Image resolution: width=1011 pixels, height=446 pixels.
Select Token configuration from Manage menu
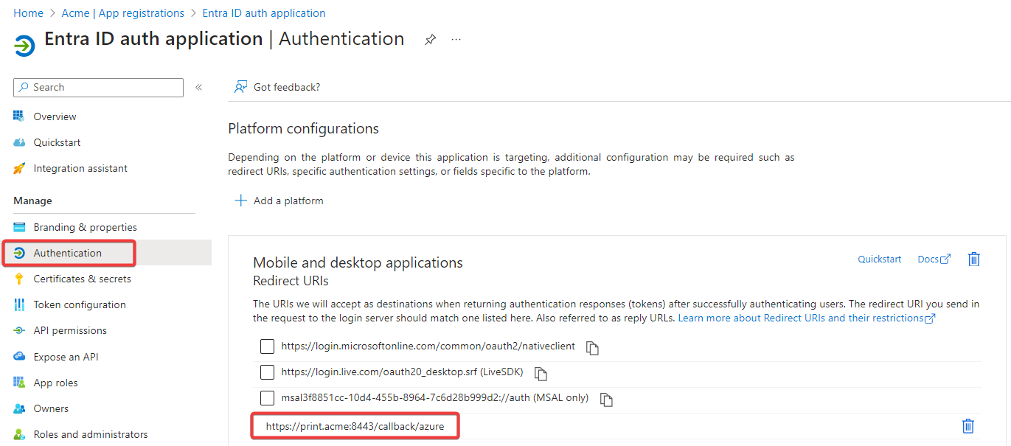coord(80,304)
